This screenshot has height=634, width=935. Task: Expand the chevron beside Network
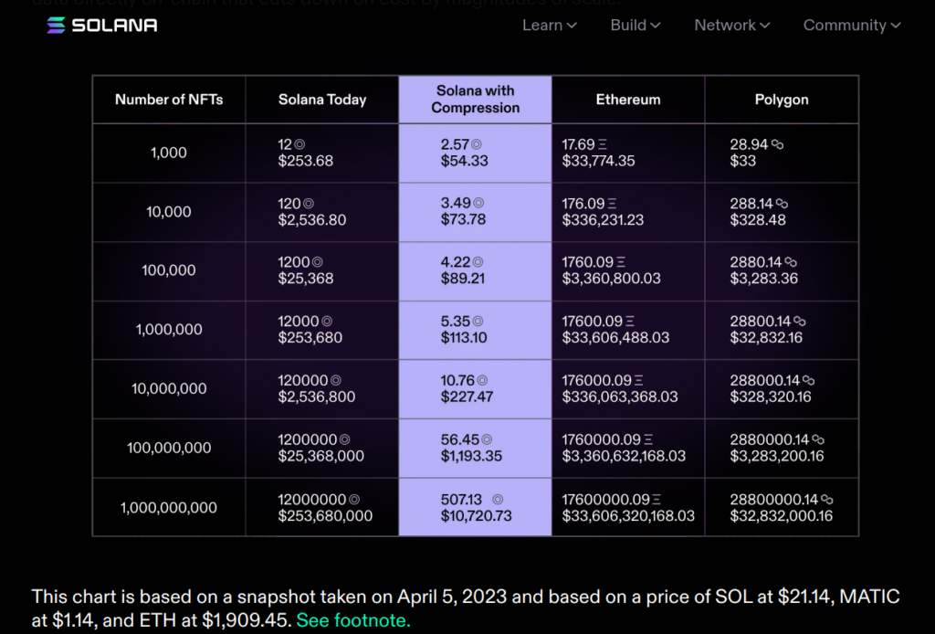click(x=764, y=26)
